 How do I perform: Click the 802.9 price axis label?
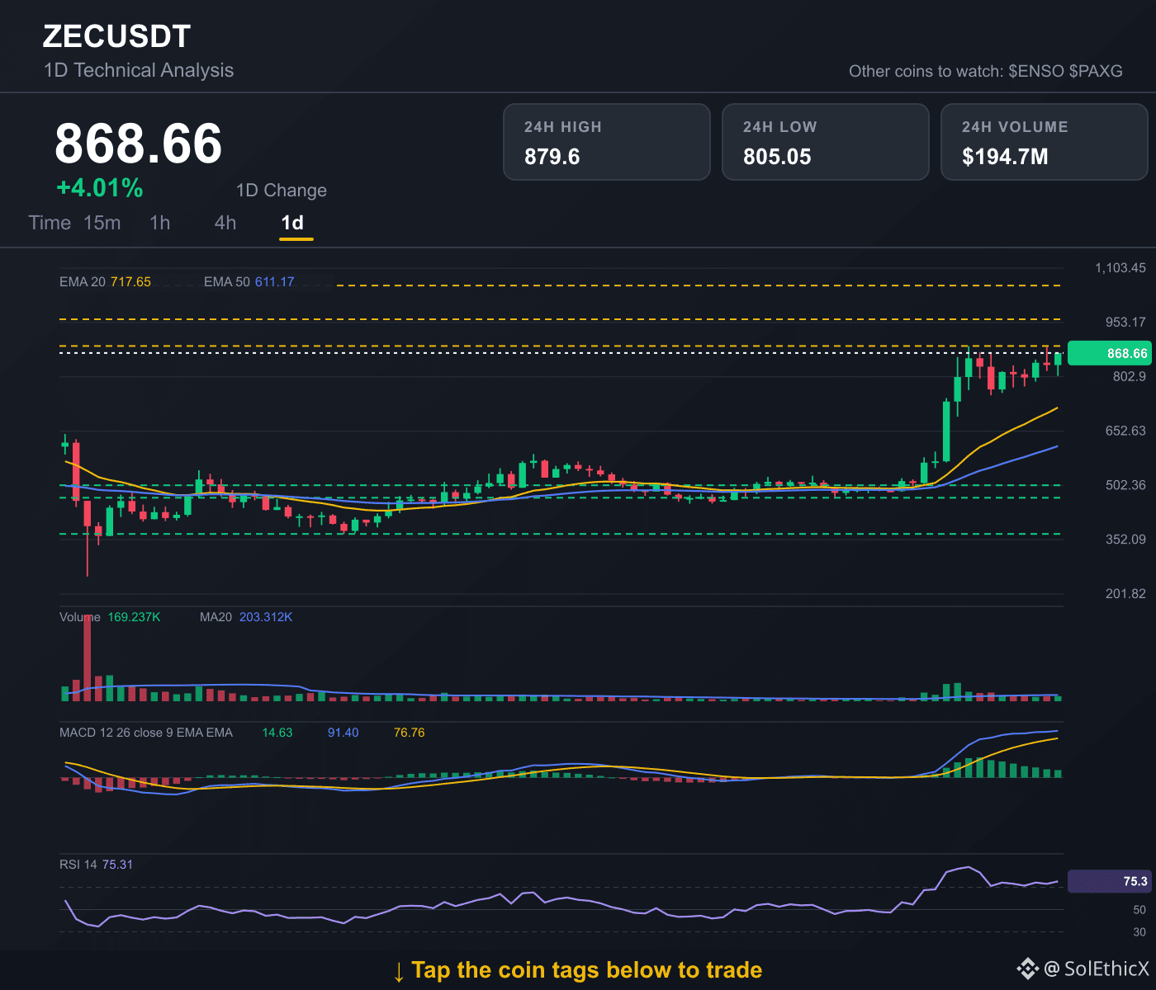click(1130, 376)
